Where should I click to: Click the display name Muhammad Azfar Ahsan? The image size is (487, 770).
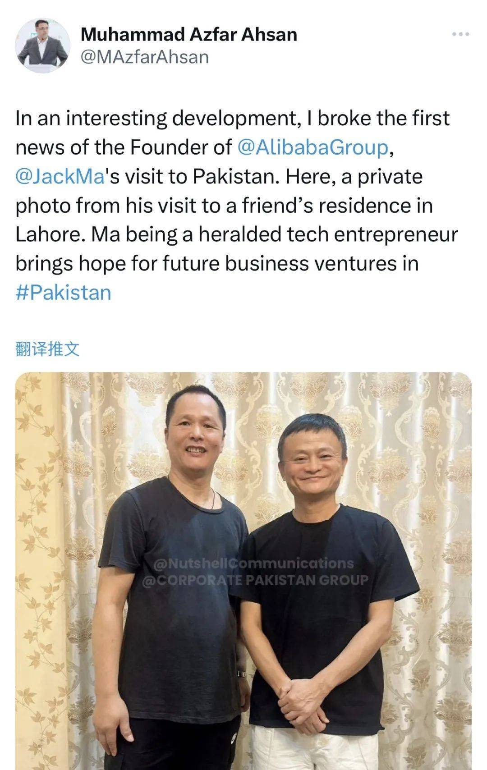click(x=188, y=34)
